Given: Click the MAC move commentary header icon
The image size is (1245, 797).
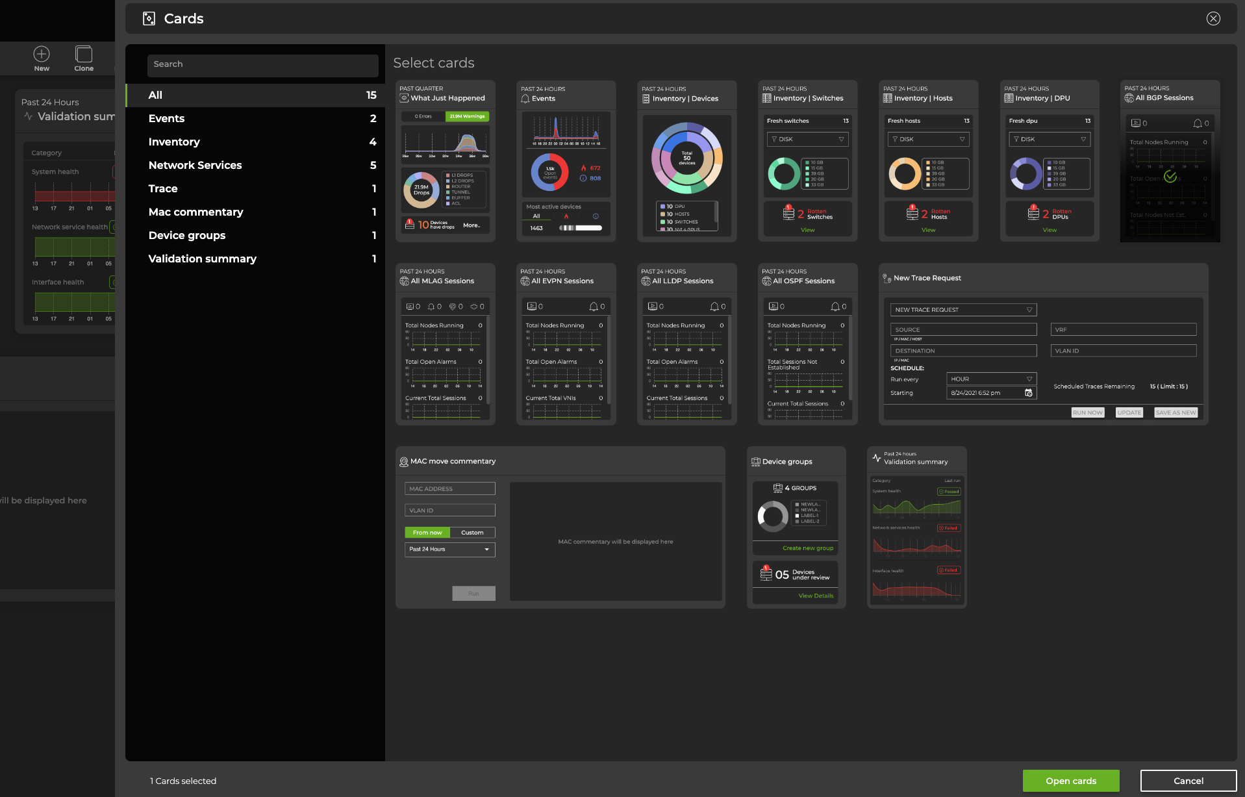Looking at the screenshot, I should click(404, 462).
